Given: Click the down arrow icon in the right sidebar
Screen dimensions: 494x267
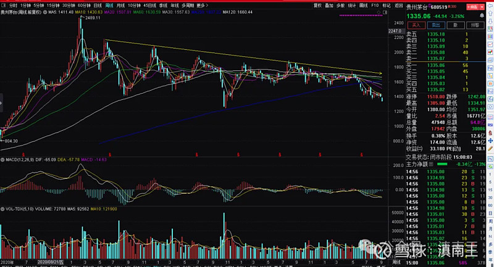Looking at the screenshot, I should point(490,22).
